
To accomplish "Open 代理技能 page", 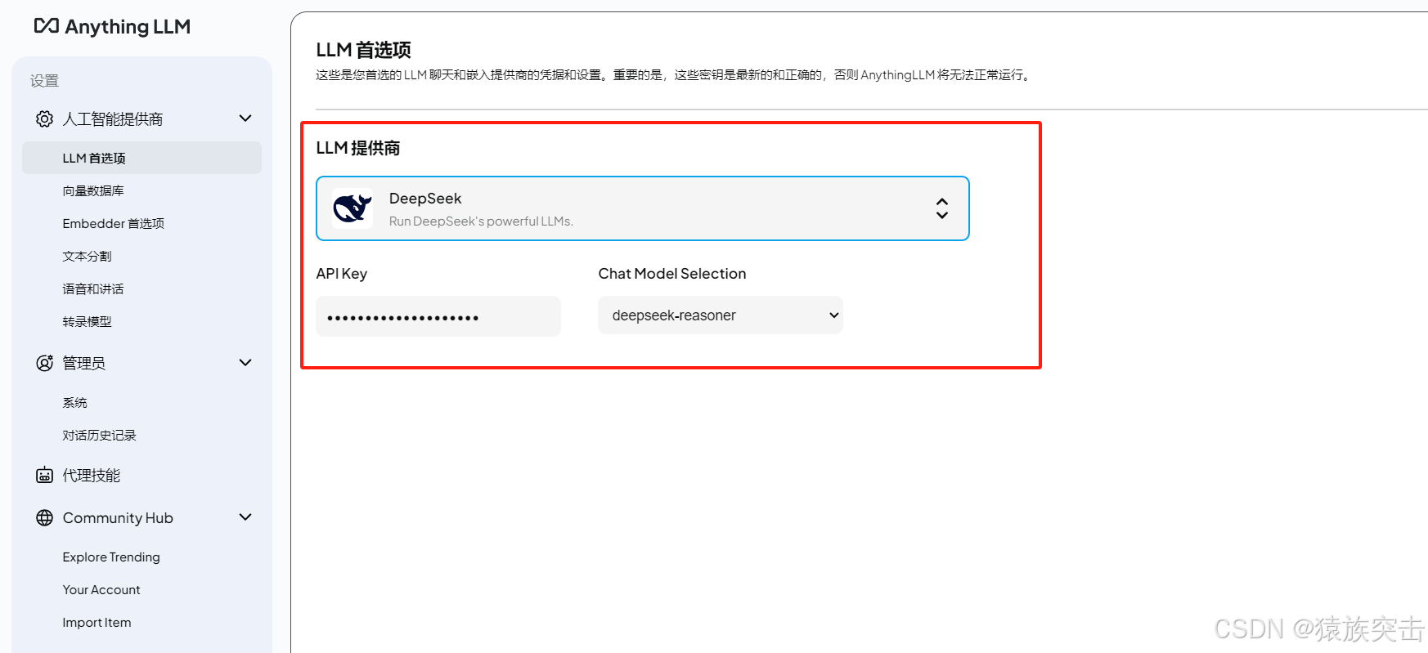I will pyautogui.click(x=92, y=475).
